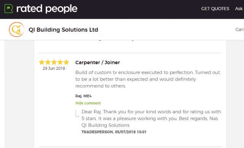Click the TRADESPERSON 05/07/2018 timestamp
Screen dimensions: 244x148
point(114,132)
